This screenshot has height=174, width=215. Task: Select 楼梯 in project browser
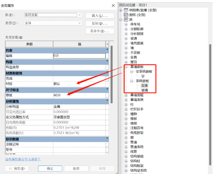click(134, 123)
